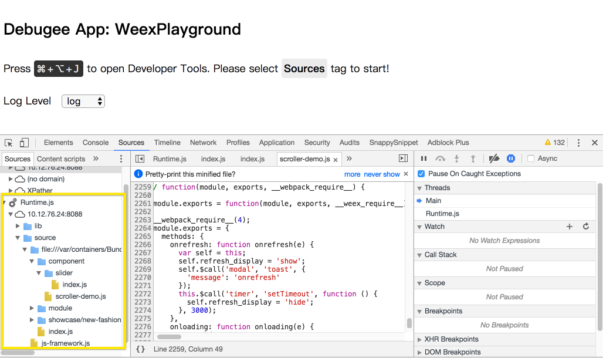Refresh watch expressions icon
This screenshot has height=358, width=603.
586,227
